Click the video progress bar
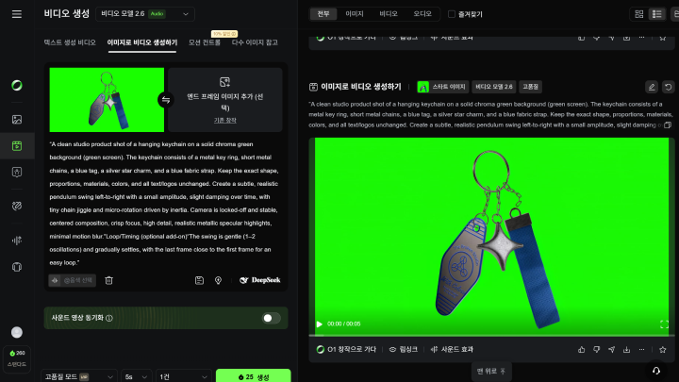679x382 pixels. pyautogui.click(x=491, y=335)
